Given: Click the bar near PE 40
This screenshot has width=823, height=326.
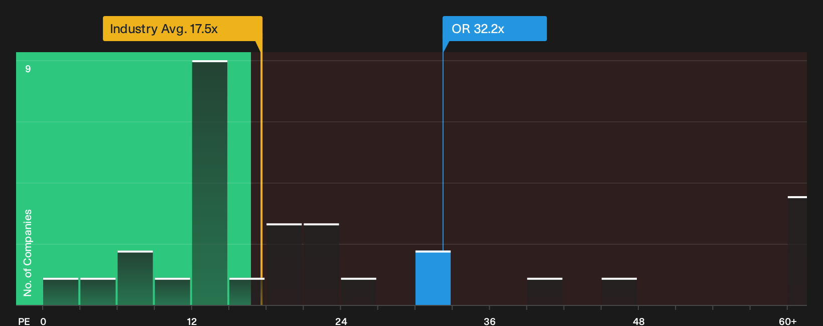Looking at the screenshot, I should [544, 291].
